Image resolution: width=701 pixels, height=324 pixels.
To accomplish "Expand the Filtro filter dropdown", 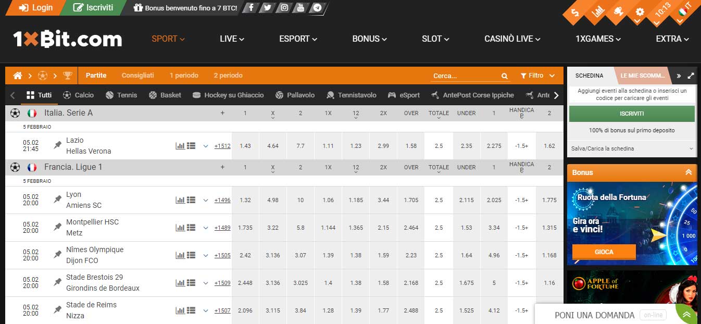I will pos(539,76).
